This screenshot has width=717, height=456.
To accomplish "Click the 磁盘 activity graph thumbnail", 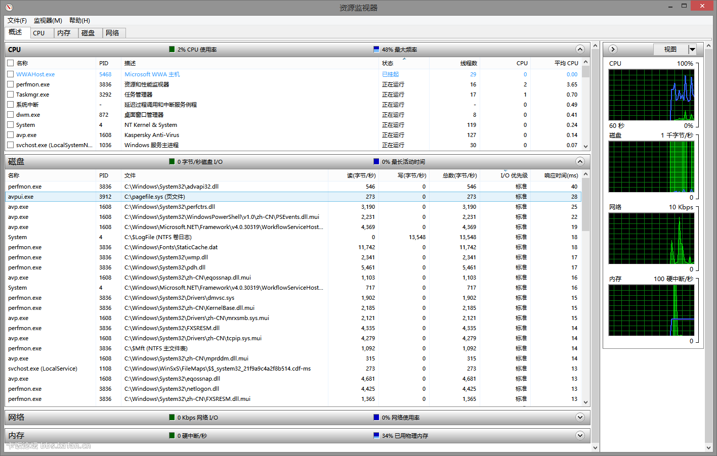I will pos(651,166).
